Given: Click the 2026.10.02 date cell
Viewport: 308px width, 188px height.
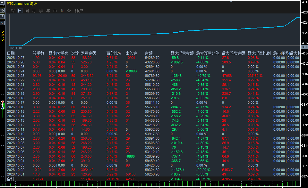Looking at the screenshot, I should click(x=16, y=170).
